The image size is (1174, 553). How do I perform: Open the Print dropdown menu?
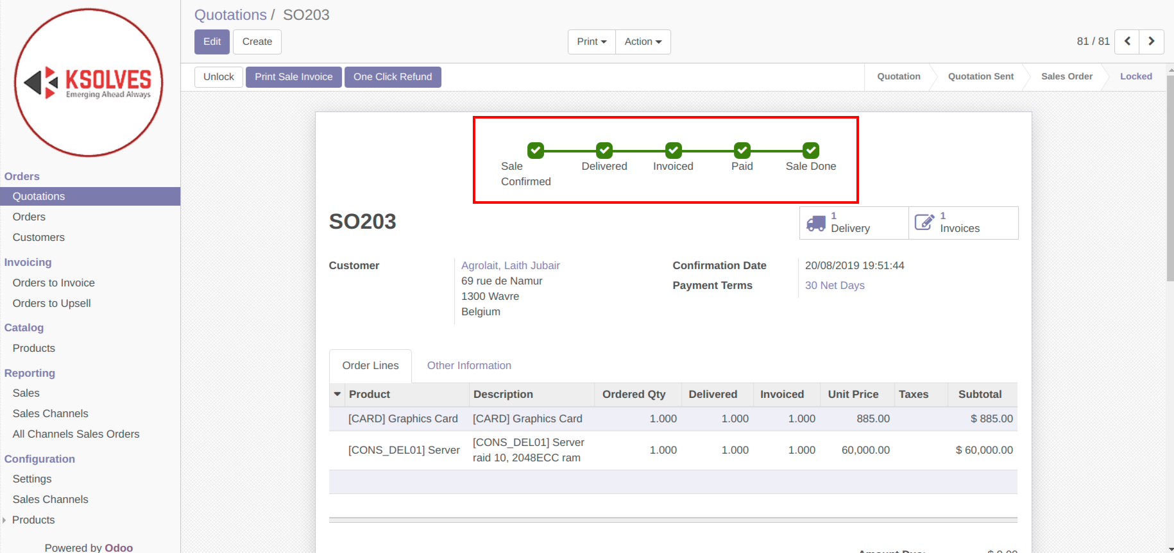pos(591,42)
